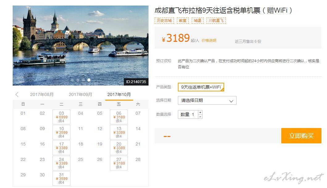Click 立即购买 buy now button

coord(301,136)
